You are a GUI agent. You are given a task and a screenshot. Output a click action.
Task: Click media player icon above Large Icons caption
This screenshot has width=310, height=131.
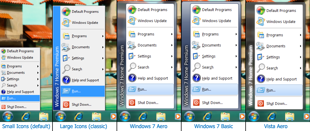coord(113,116)
